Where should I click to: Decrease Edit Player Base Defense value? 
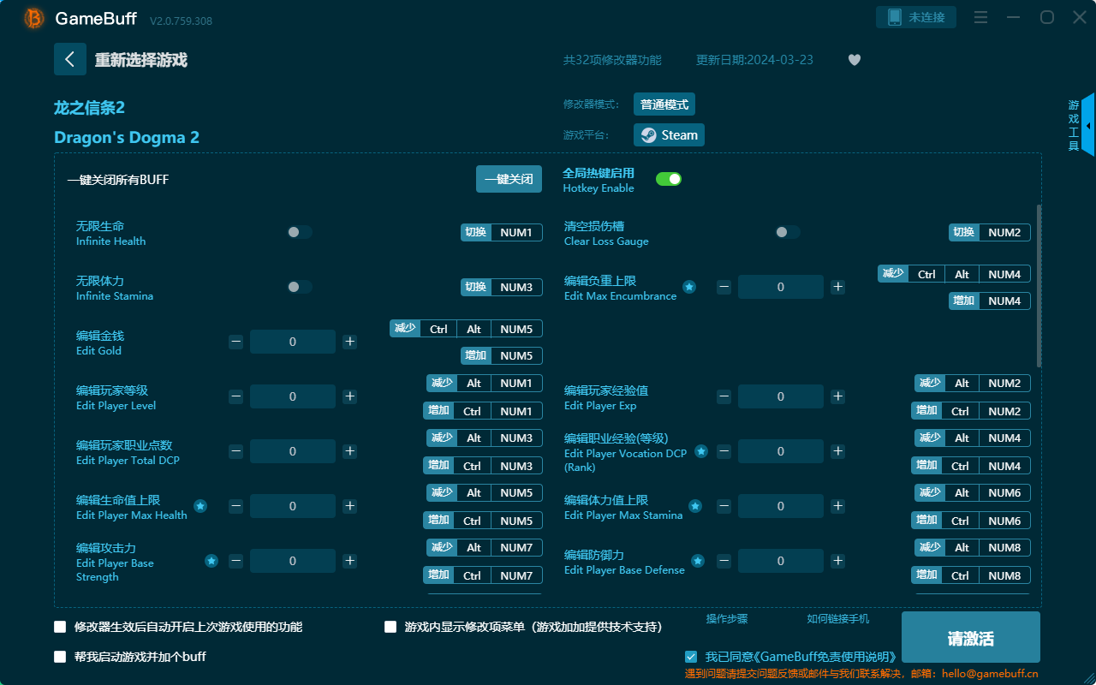coord(724,561)
